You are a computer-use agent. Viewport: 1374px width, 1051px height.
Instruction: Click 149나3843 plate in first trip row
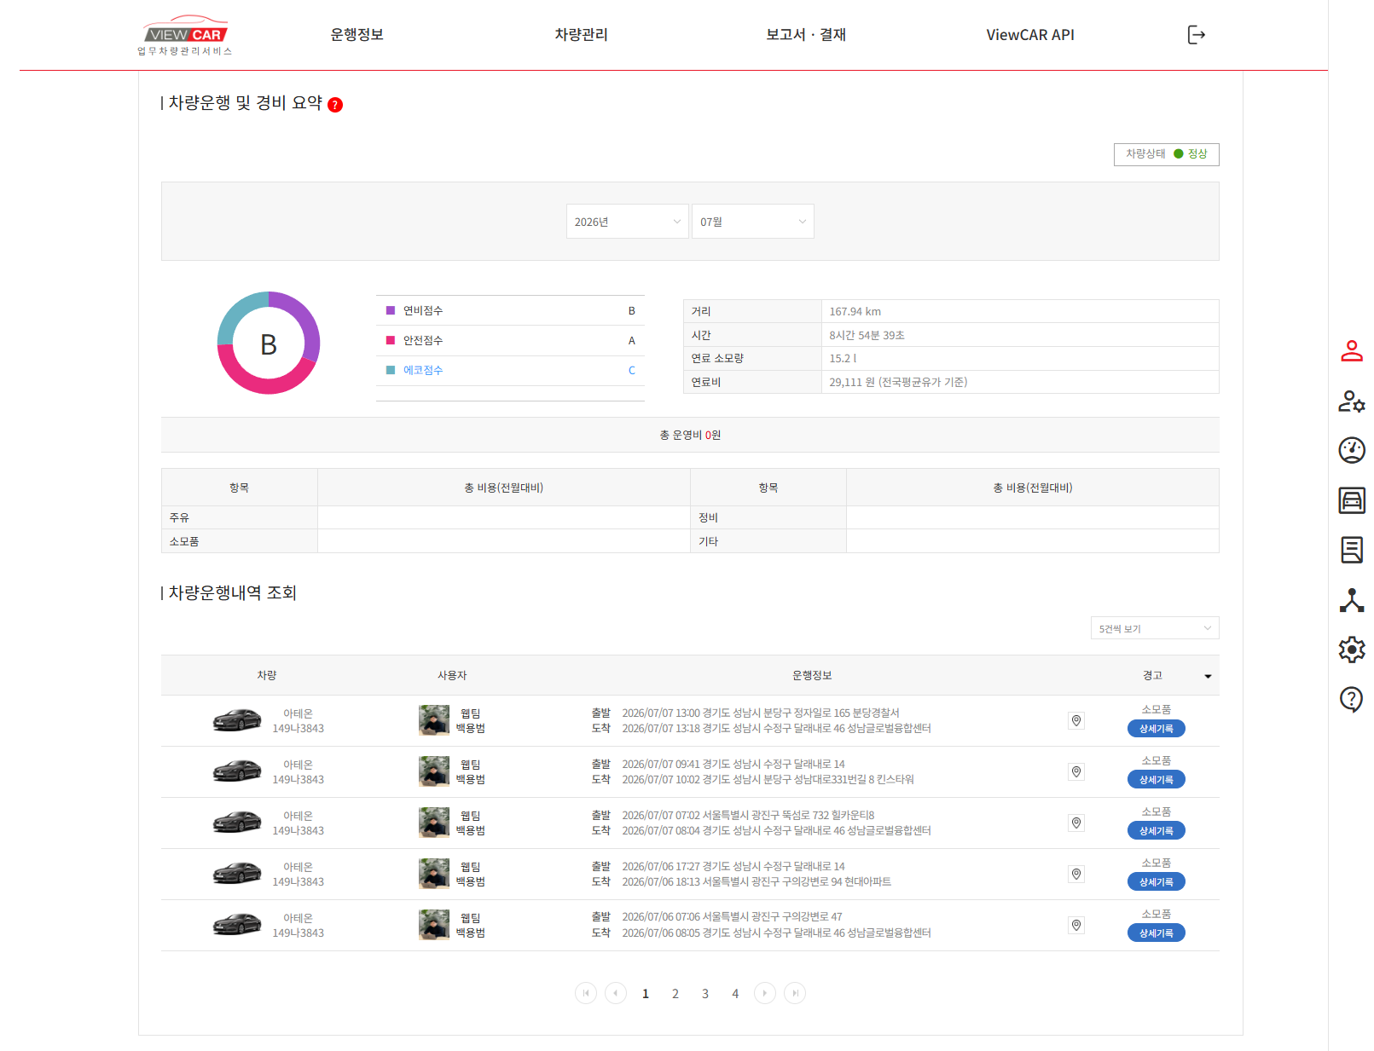pyautogui.click(x=299, y=729)
